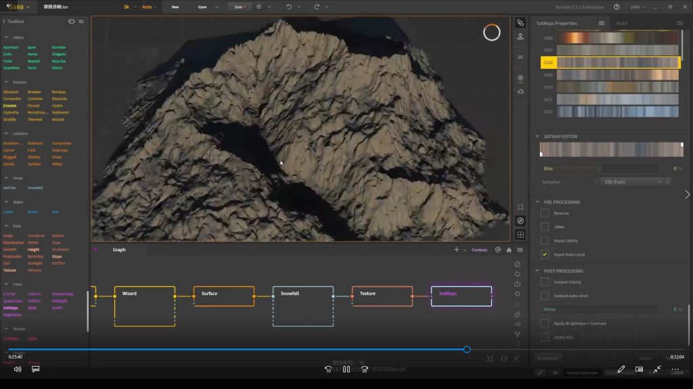Viewport: 693px width, 389px height.
Task: Open the SatMaps Properties hamburger menu
Action: click(x=601, y=23)
